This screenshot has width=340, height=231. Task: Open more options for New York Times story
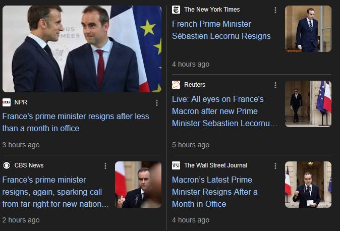click(x=275, y=10)
